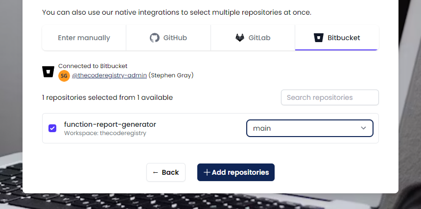Expand the branch selector chevron arrow

click(363, 128)
